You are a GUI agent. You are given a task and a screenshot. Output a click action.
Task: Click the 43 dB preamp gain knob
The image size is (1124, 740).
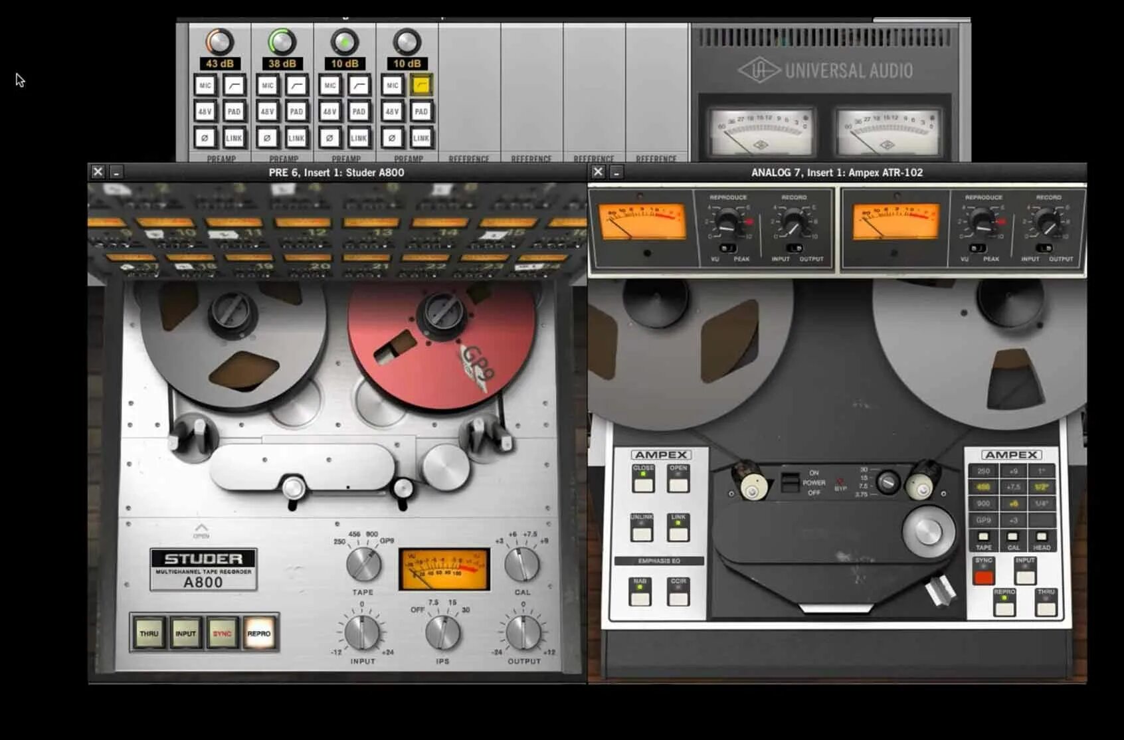[219, 42]
